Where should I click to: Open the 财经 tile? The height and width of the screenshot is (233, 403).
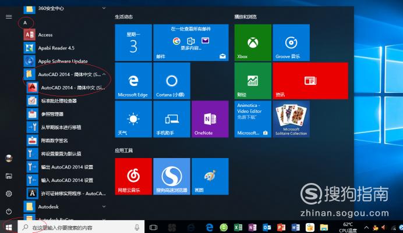click(253, 81)
